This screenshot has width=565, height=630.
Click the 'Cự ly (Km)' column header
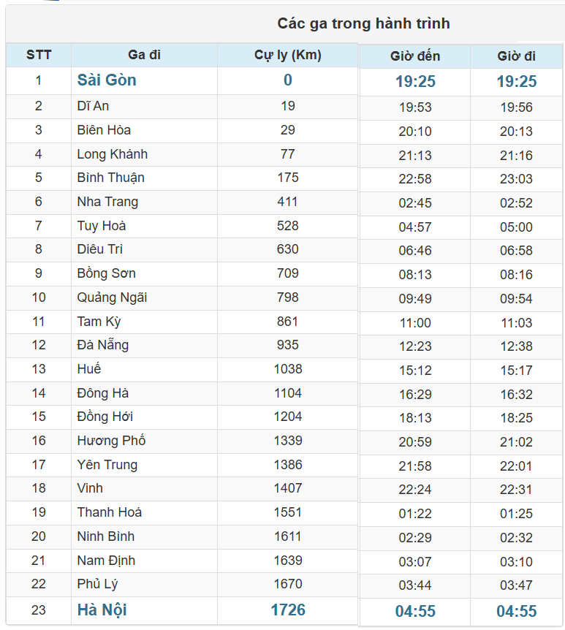[287, 55]
